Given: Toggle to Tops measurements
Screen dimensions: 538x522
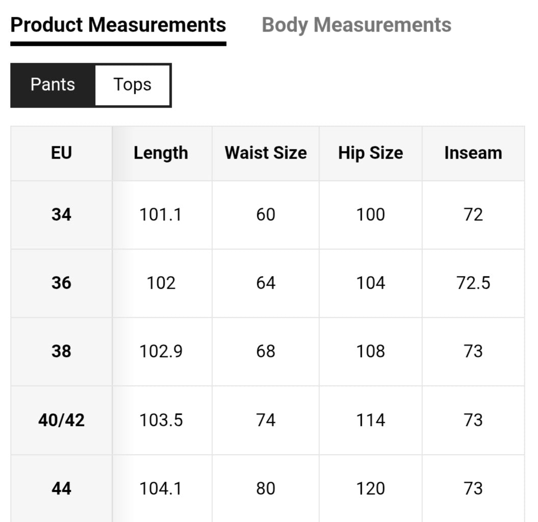Looking at the screenshot, I should coord(132,85).
